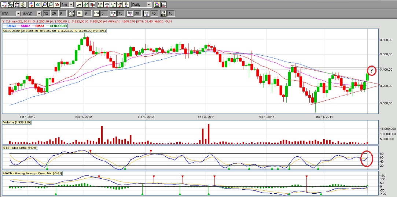Toggle Bollinger bands with BOL button

pyautogui.click(x=79, y=14)
